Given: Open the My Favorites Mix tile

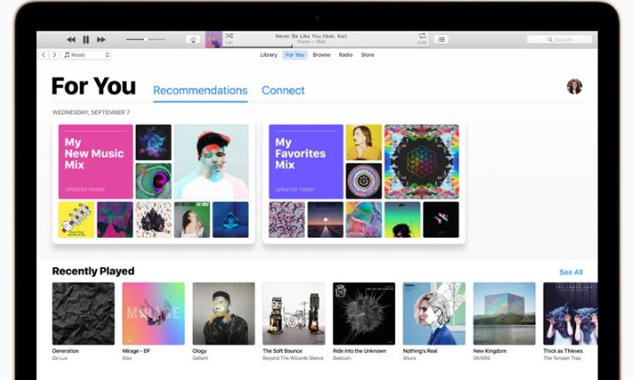Looking at the screenshot, I should [x=306, y=162].
